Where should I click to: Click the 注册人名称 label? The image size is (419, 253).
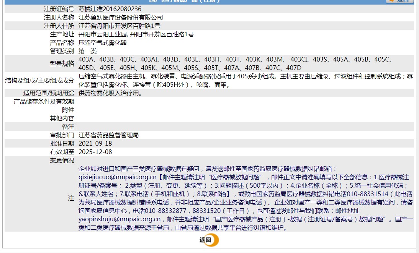pyautogui.click(x=59, y=17)
